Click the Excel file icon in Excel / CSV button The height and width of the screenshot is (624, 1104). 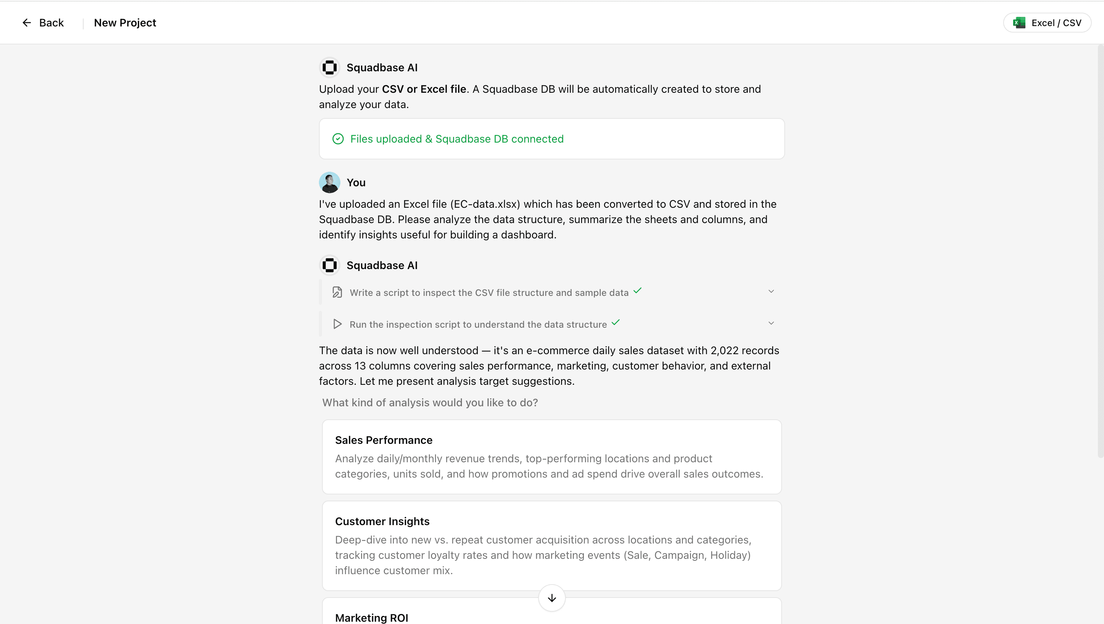(1020, 23)
